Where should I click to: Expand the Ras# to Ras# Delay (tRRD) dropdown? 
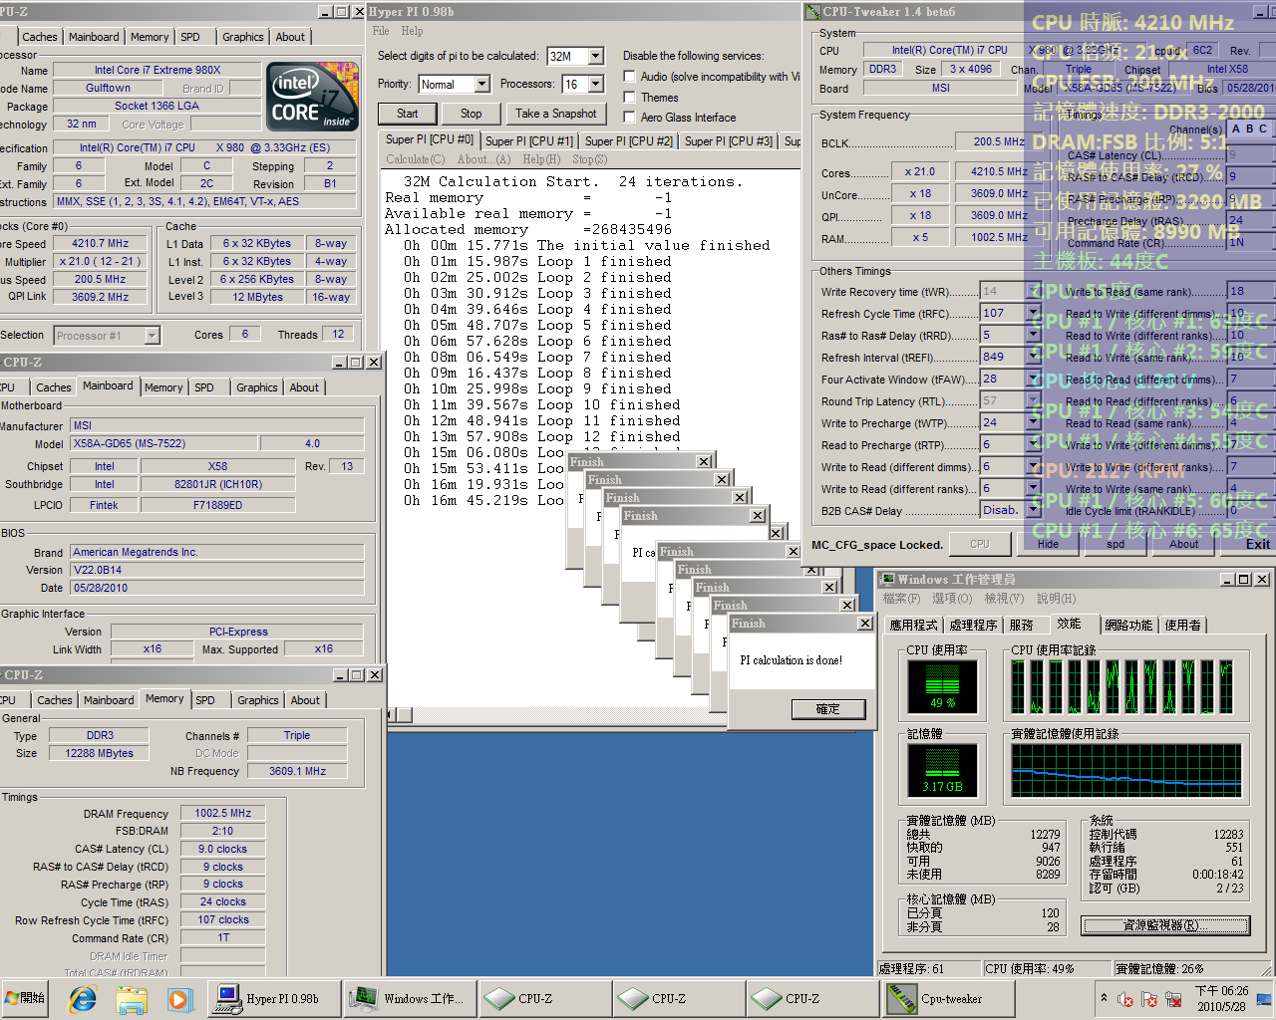pyautogui.click(x=1033, y=335)
